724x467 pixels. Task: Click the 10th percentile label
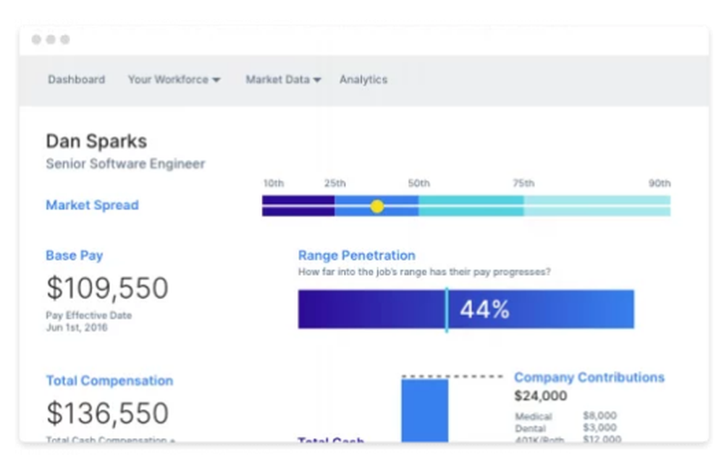coord(274,183)
